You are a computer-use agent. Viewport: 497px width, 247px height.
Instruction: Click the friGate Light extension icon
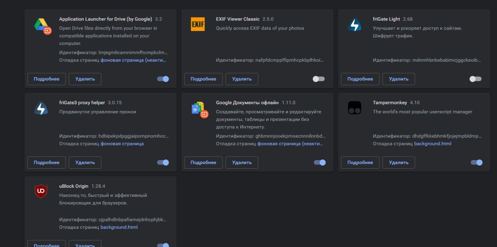(x=355, y=25)
